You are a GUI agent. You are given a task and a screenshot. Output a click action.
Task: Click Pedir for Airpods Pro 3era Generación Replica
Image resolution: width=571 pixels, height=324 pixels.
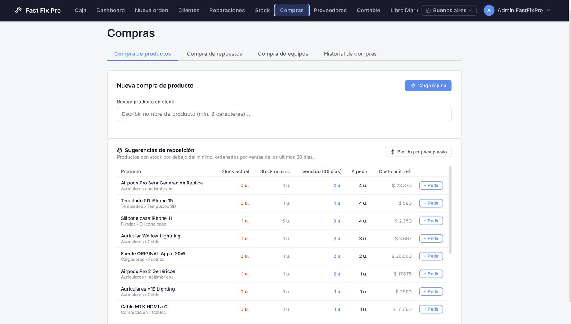431,186
